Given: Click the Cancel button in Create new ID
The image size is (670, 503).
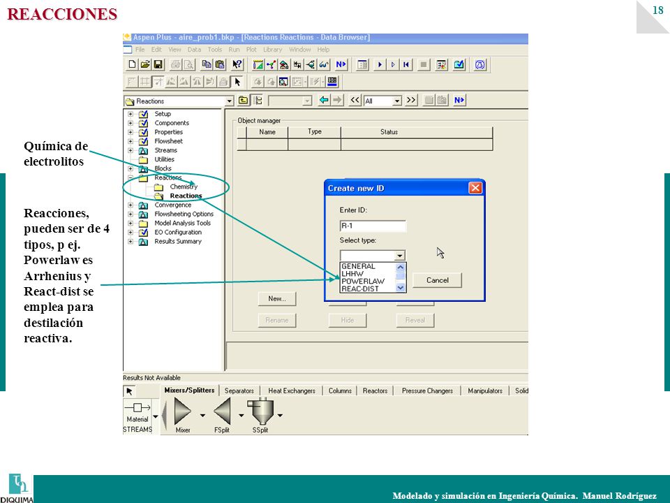Looking at the screenshot, I should point(437,280).
